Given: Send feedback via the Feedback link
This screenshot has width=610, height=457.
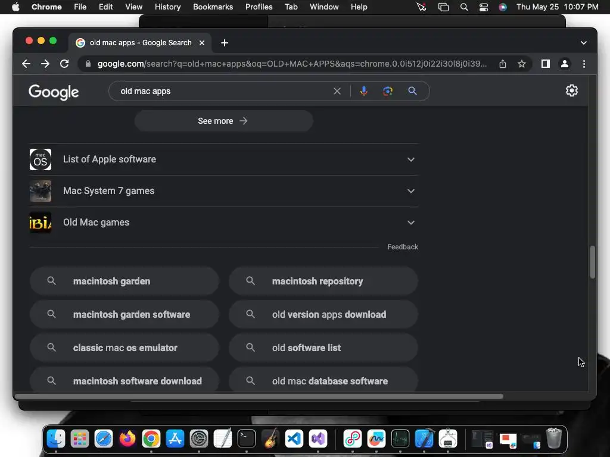Looking at the screenshot, I should (x=403, y=247).
